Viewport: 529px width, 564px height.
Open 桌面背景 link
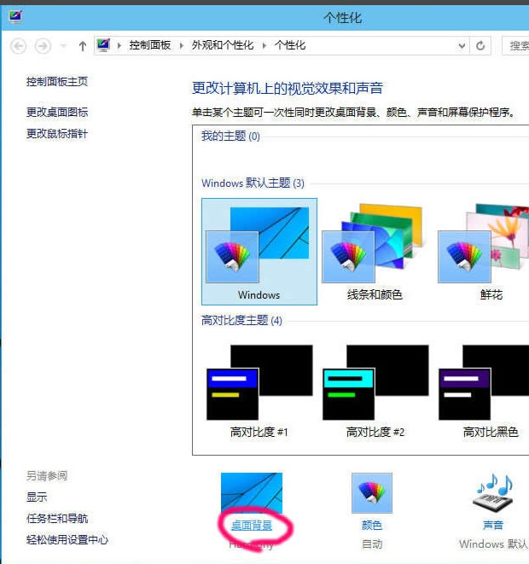[252, 526]
